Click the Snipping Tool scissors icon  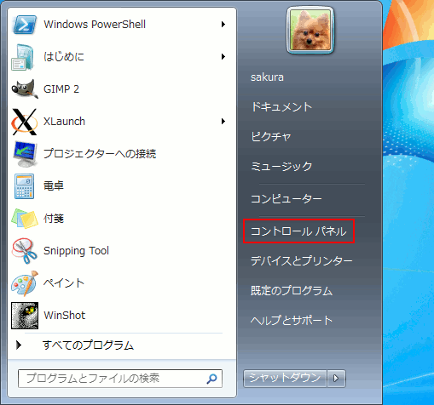25,251
